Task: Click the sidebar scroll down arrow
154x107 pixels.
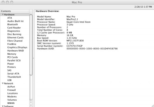Action: click(31, 105)
